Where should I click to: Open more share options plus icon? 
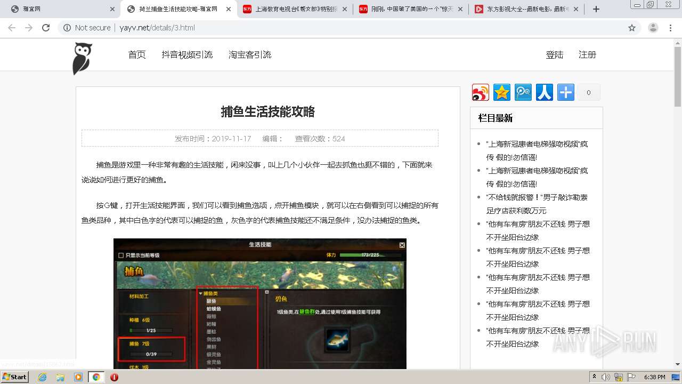click(x=566, y=92)
